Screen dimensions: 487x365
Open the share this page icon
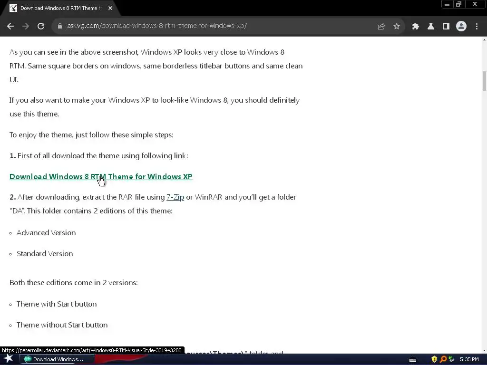(x=381, y=27)
